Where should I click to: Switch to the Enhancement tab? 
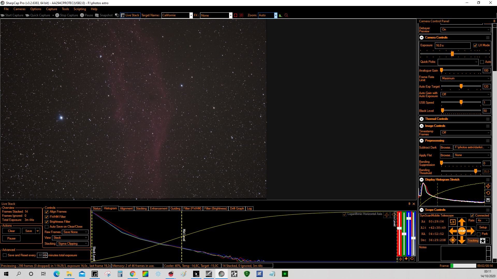(158, 208)
